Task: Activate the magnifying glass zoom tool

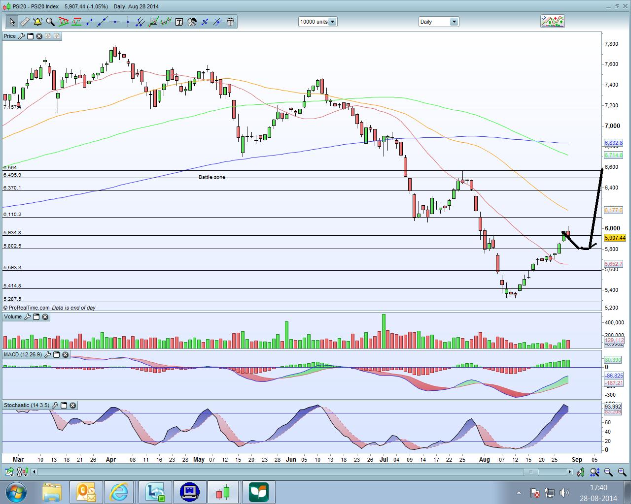Action: tap(50, 22)
